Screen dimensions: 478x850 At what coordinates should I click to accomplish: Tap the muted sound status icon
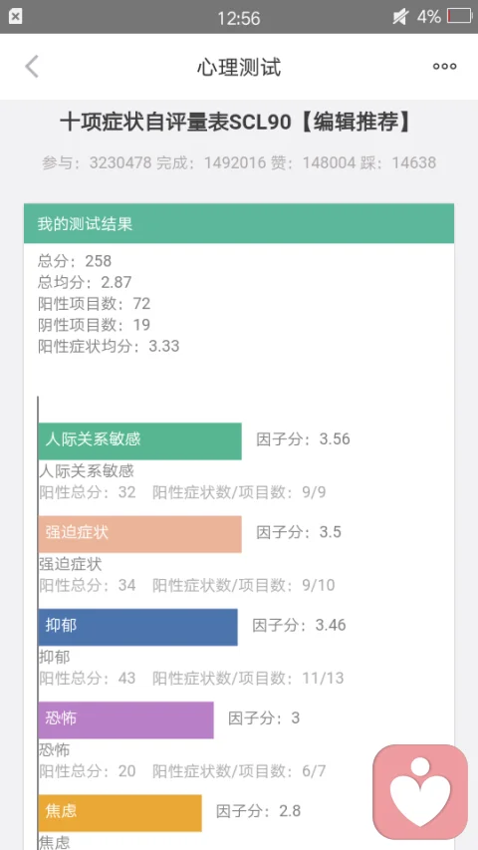(x=400, y=17)
